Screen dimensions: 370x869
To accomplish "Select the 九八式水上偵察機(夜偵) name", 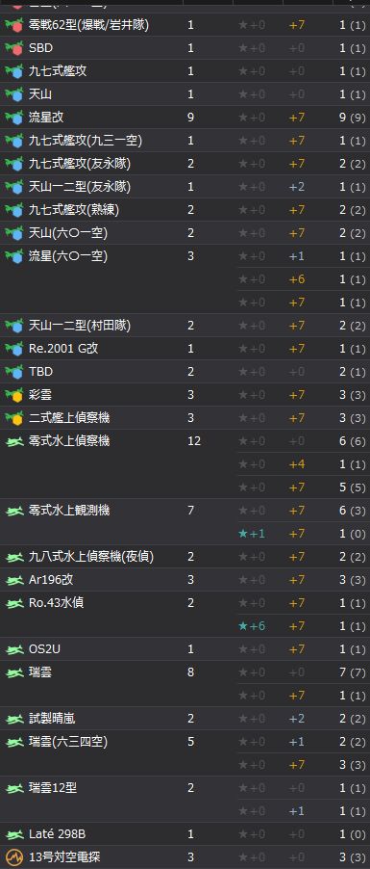I will coord(91,557).
